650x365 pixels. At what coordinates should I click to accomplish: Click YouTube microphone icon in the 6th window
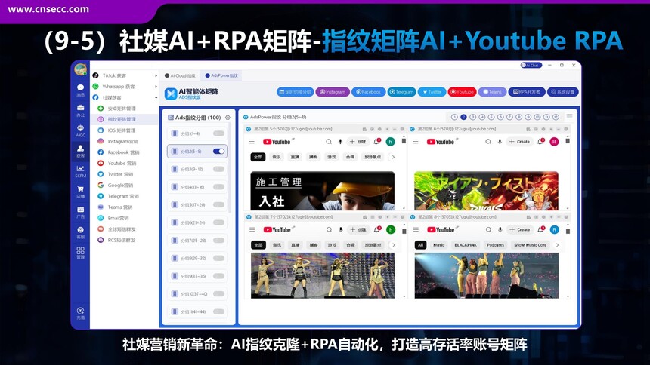coord(500,142)
